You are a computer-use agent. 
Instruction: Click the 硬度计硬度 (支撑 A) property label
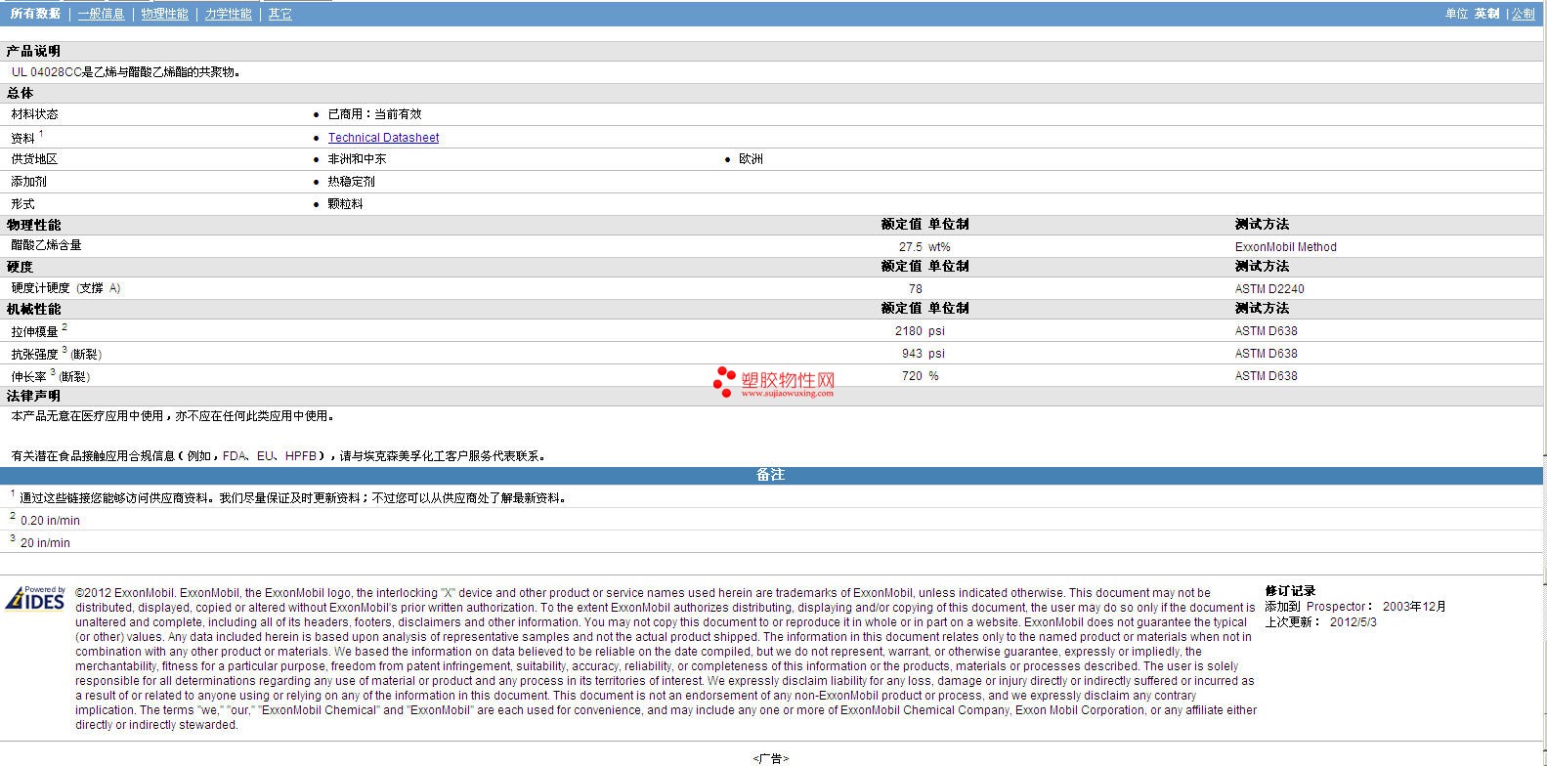[x=65, y=288]
